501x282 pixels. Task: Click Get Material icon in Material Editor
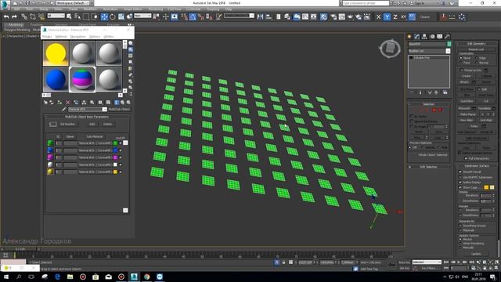point(45,103)
